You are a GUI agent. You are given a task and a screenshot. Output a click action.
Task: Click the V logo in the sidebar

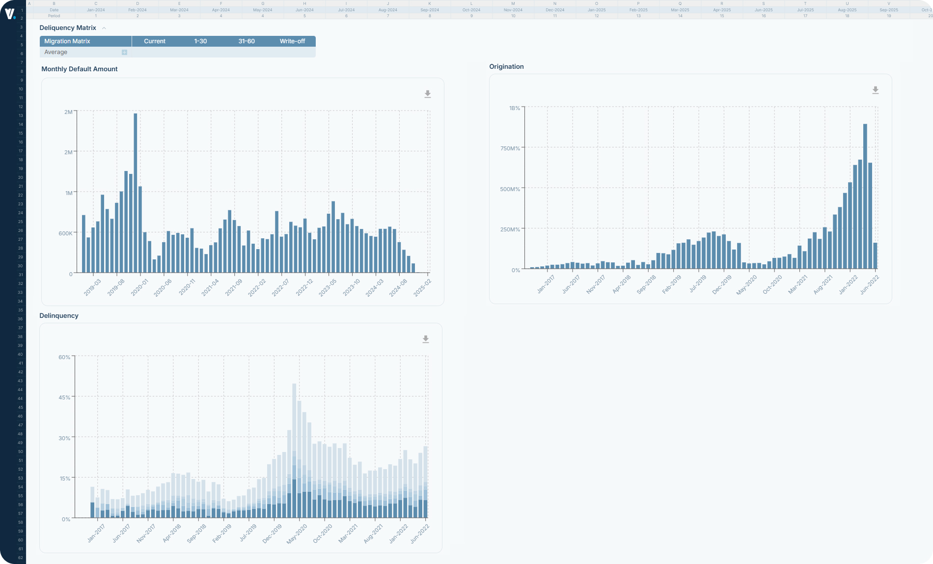(x=10, y=13)
